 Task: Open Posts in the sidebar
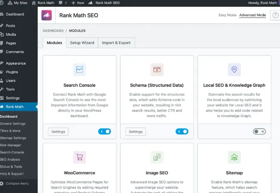pos(10,26)
